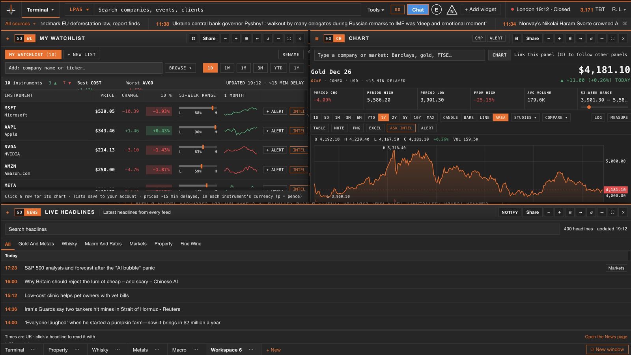Click the refresh icon in My Watchlist header
Viewport: 631px width, 355px height.
pos(268,38)
